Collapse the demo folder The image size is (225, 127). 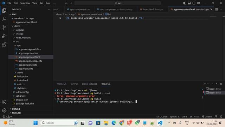coord(31,26)
